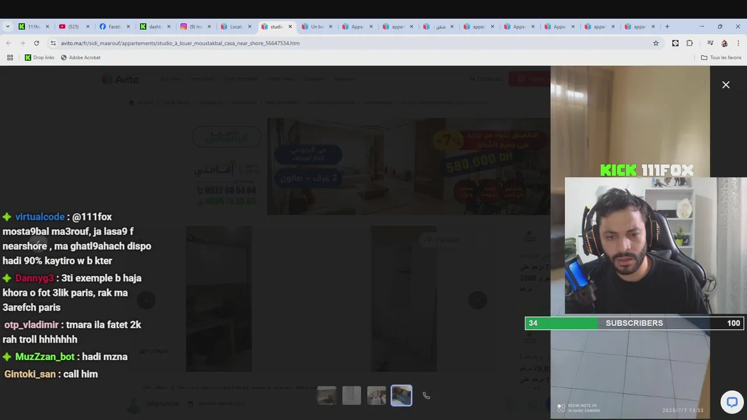
Task: Close the YouTube (525) tab
Action: click(x=88, y=26)
